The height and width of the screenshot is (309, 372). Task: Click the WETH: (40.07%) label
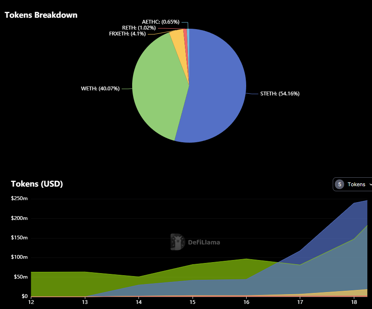[100, 89]
